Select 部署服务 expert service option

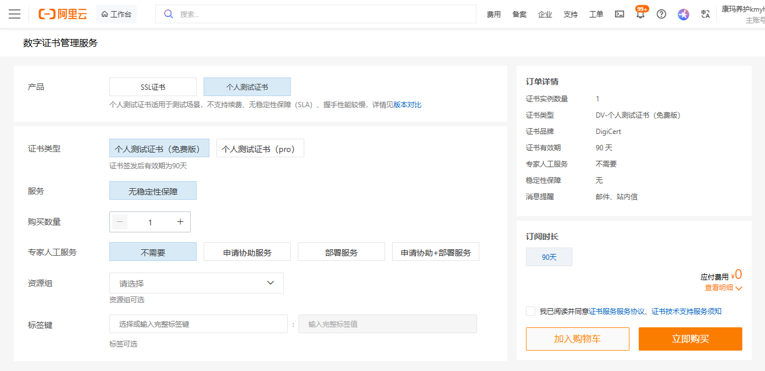pyautogui.click(x=341, y=252)
